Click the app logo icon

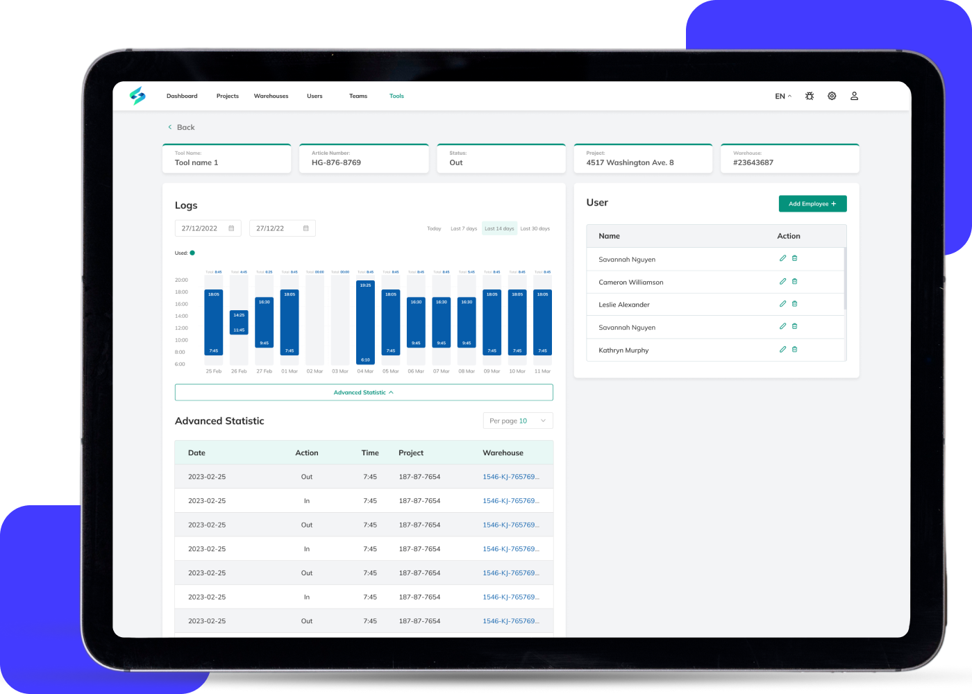[137, 96]
